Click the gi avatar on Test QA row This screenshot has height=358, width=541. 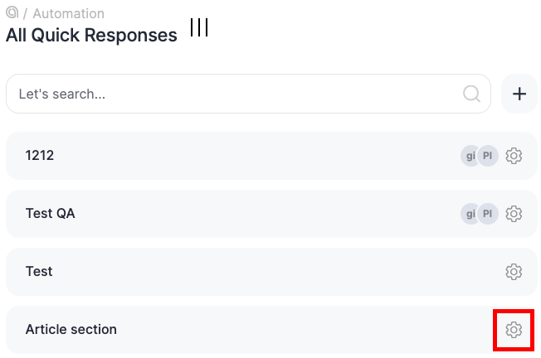[x=471, y=214]
